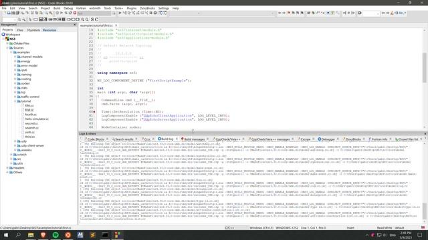Viewport: 428px width, 240px height.
Task: Expand the scratch folder
Action: (x=11, y=154)
